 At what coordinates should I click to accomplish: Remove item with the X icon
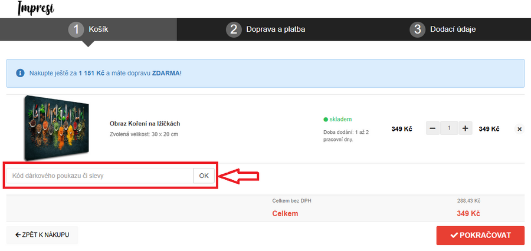pyautogui.click(x=519, y=129)
